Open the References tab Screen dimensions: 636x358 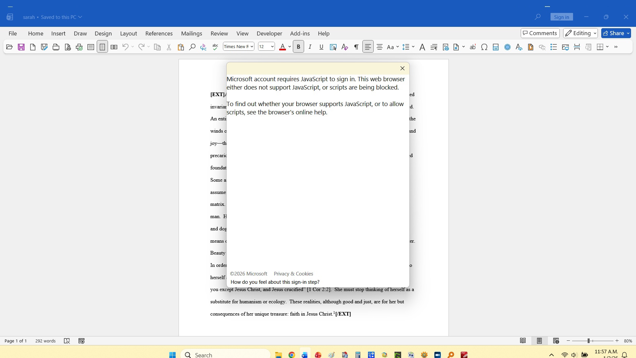pos(159,33)
